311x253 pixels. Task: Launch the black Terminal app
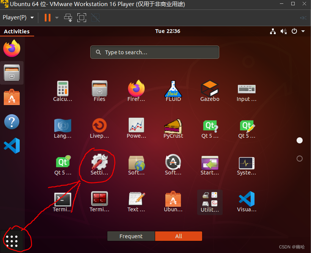pos(63,202)
